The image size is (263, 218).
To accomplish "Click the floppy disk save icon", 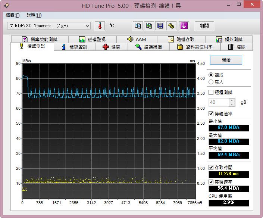I will [160, 26].
